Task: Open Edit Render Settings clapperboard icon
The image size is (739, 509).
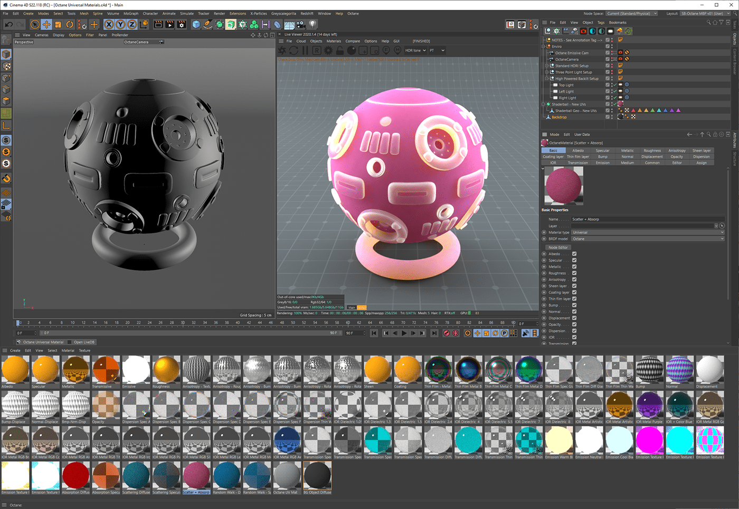Action: 182,24
